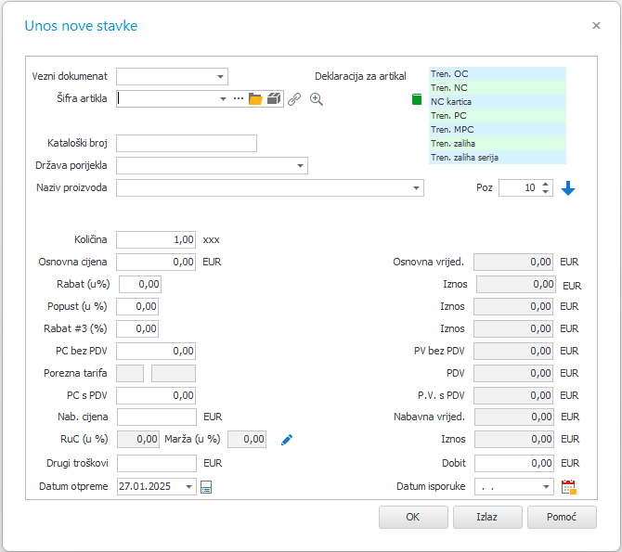Viewport: 622px width, 552px height.
Task: Click the Količina input field
Action: pyautogui.click(x=156, y=240)
